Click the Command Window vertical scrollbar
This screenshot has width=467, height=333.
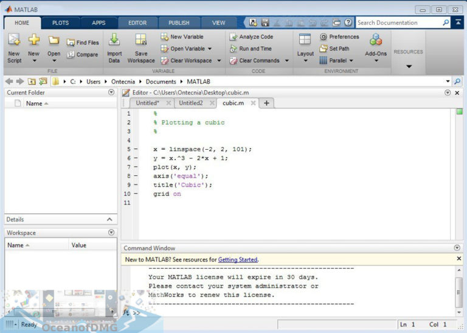coord(458,291)
